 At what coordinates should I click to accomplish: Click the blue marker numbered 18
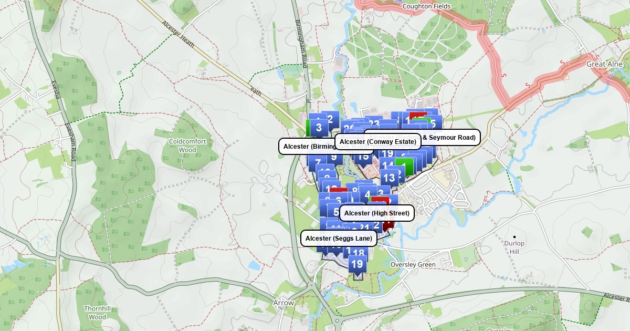tap(359, 254)
